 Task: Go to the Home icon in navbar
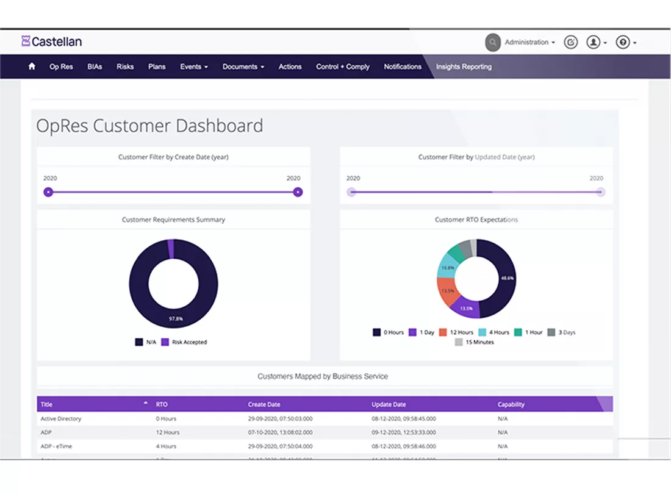(32, 66)
